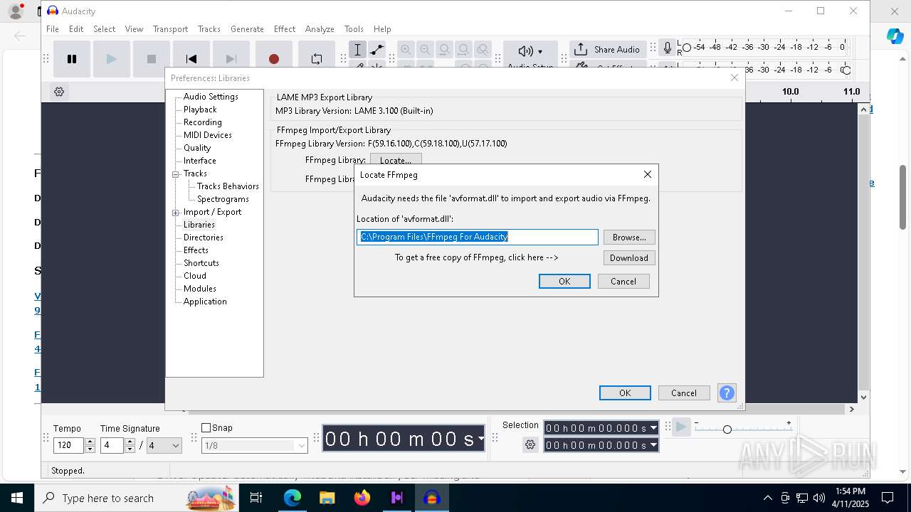This screenshot has width=911, height=512.
Task: Select MIDI Devices preferences category
Action: (208, 135)
